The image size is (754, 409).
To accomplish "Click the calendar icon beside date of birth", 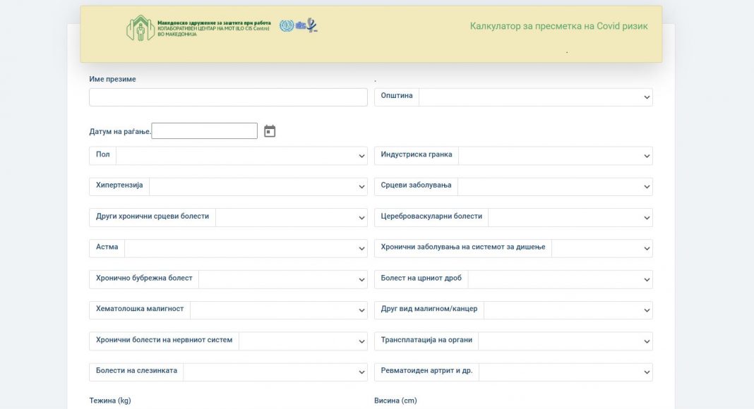I will 270,131.
